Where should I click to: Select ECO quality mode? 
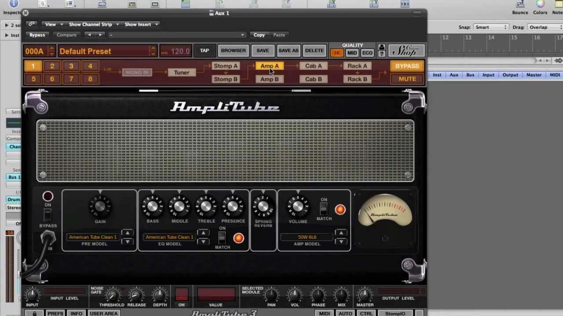pyautogui.click(x=367, y=53)
